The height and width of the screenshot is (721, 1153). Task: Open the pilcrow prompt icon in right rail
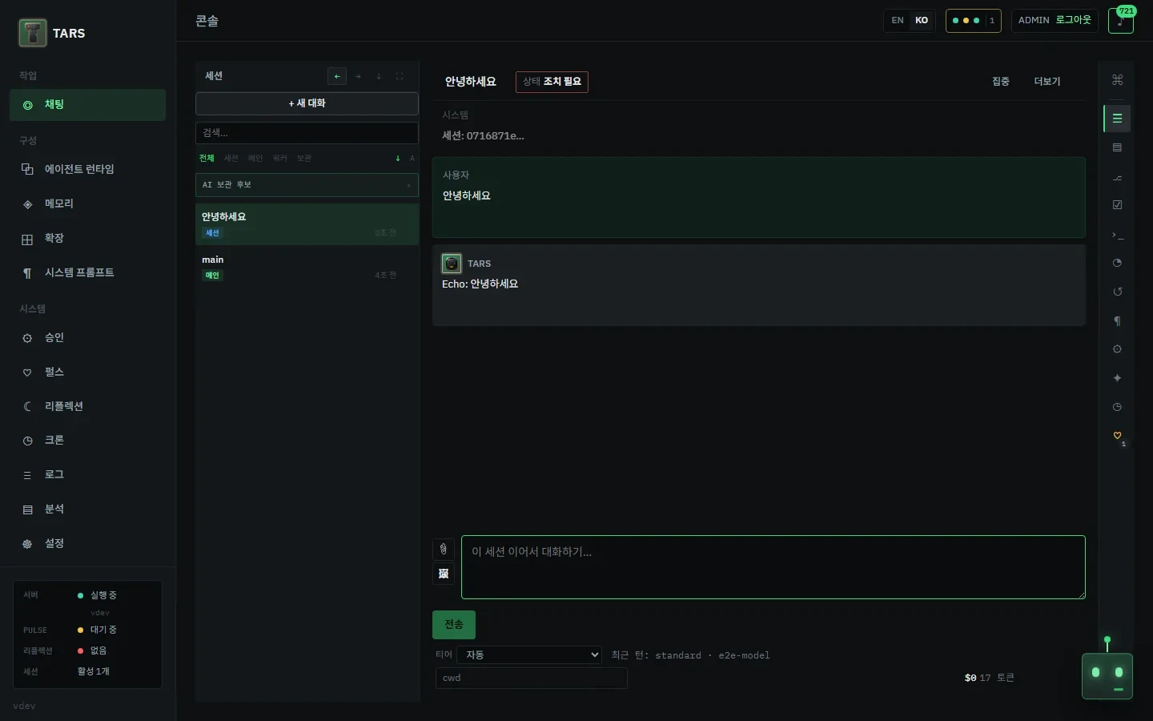click(x=1118, y=320)
